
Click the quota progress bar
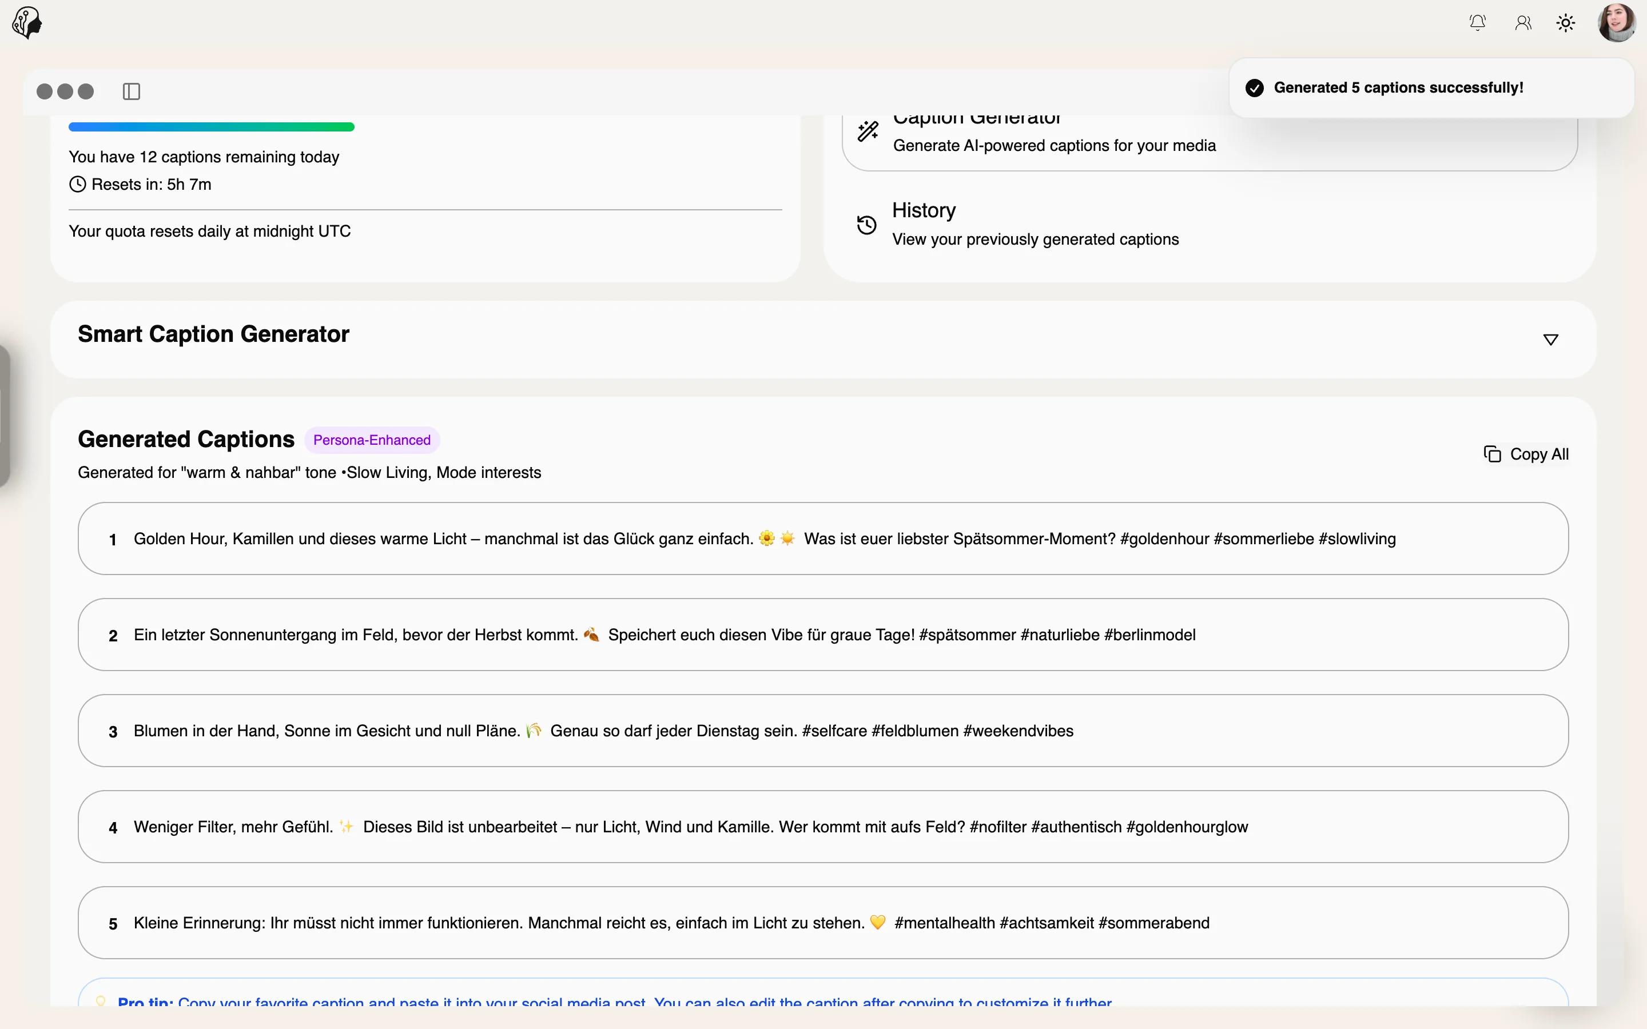[x=212, y=126]
